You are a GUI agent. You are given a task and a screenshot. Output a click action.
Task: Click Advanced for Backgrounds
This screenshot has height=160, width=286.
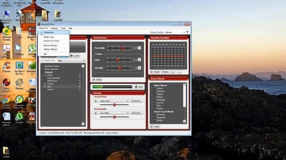[x=136, y=113]
